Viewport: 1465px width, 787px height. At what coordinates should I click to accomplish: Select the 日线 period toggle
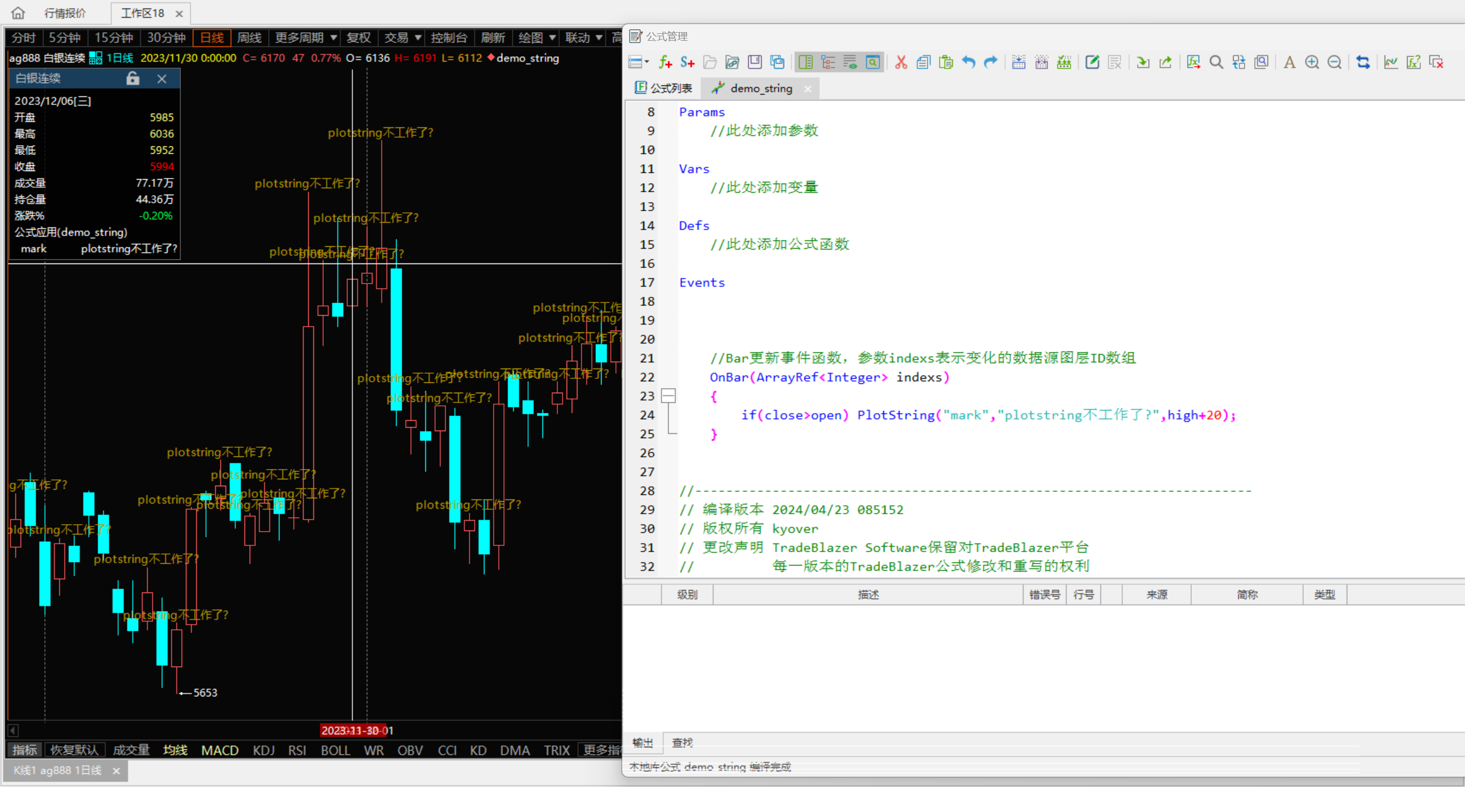point(212,38)
